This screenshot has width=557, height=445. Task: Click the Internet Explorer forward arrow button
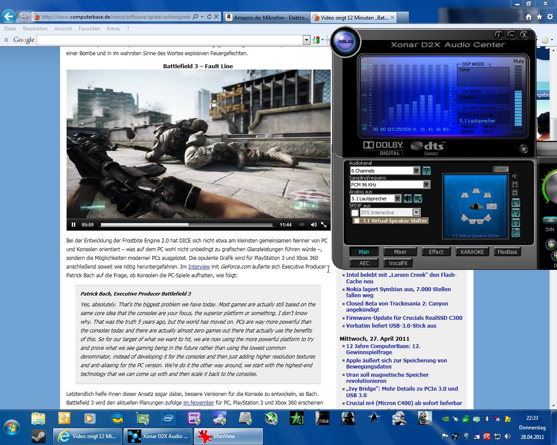(x=24, y=17)
